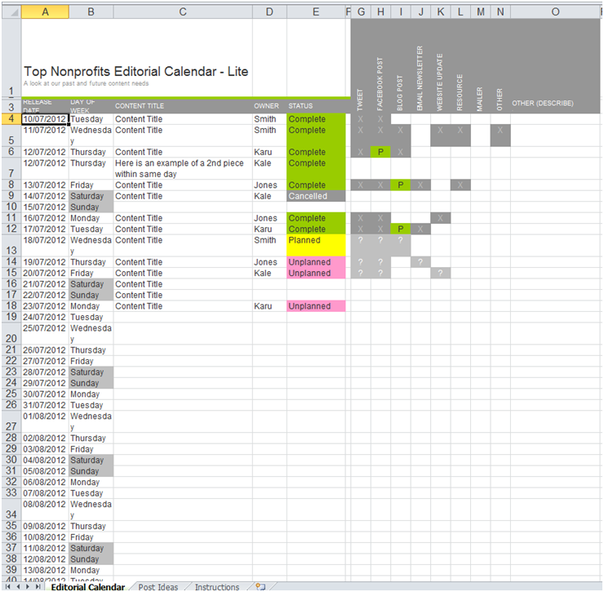Click Other column X in row 5
The height and width of the screenshot is (592, 604).
click(500, 136)
